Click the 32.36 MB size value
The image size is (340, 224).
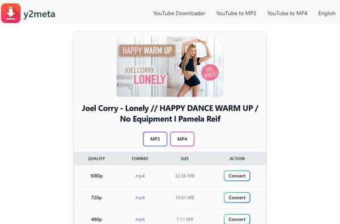tap(185, 176)
